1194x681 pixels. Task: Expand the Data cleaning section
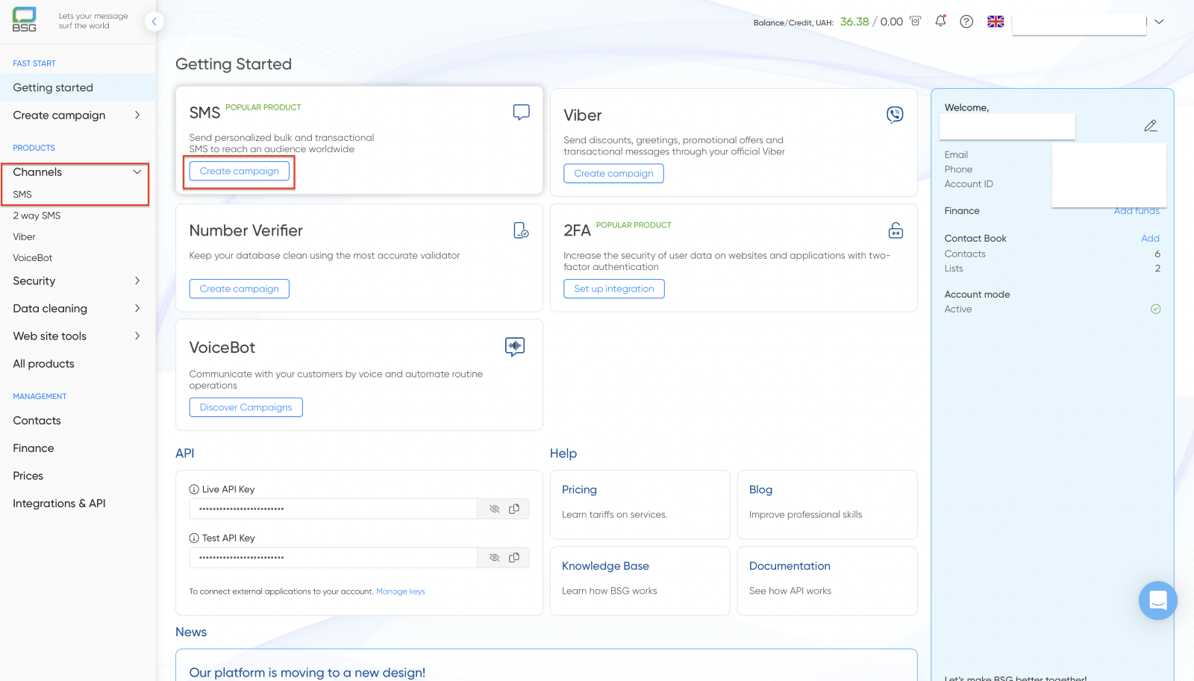point(137,308)
